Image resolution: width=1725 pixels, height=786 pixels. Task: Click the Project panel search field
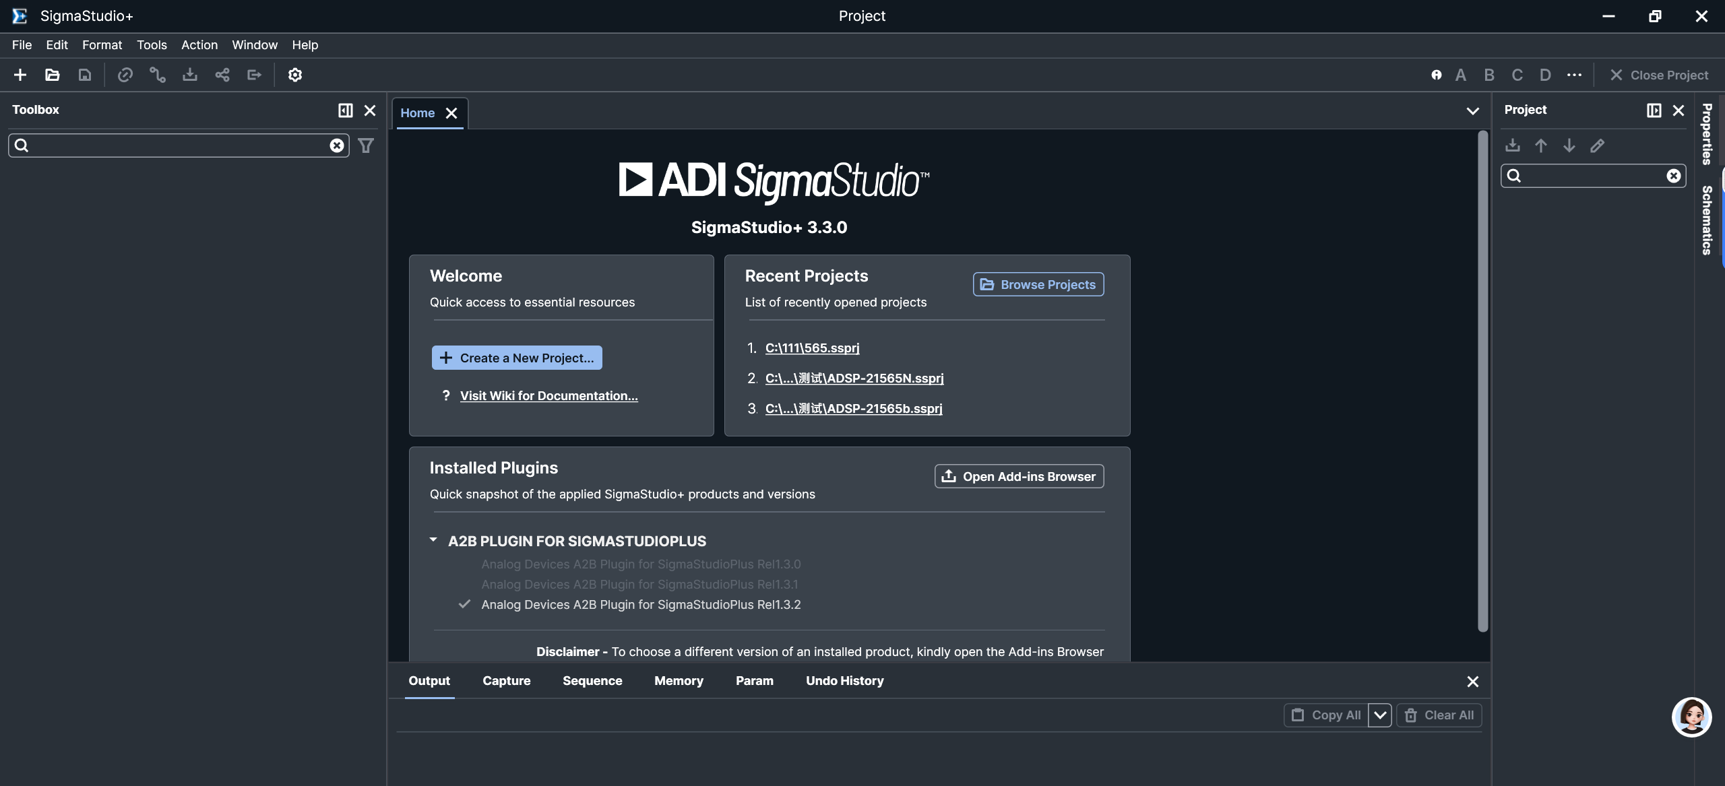1593,176
